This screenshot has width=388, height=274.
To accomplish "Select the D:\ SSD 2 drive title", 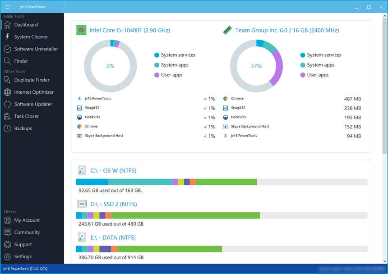I will pyautogui.click(x=114, y=204).
